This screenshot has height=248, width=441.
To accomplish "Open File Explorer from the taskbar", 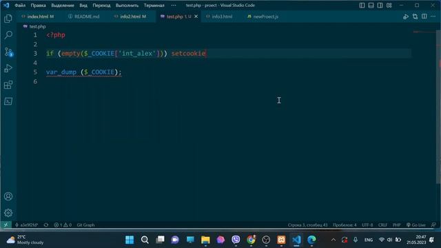I will (205, 240).
